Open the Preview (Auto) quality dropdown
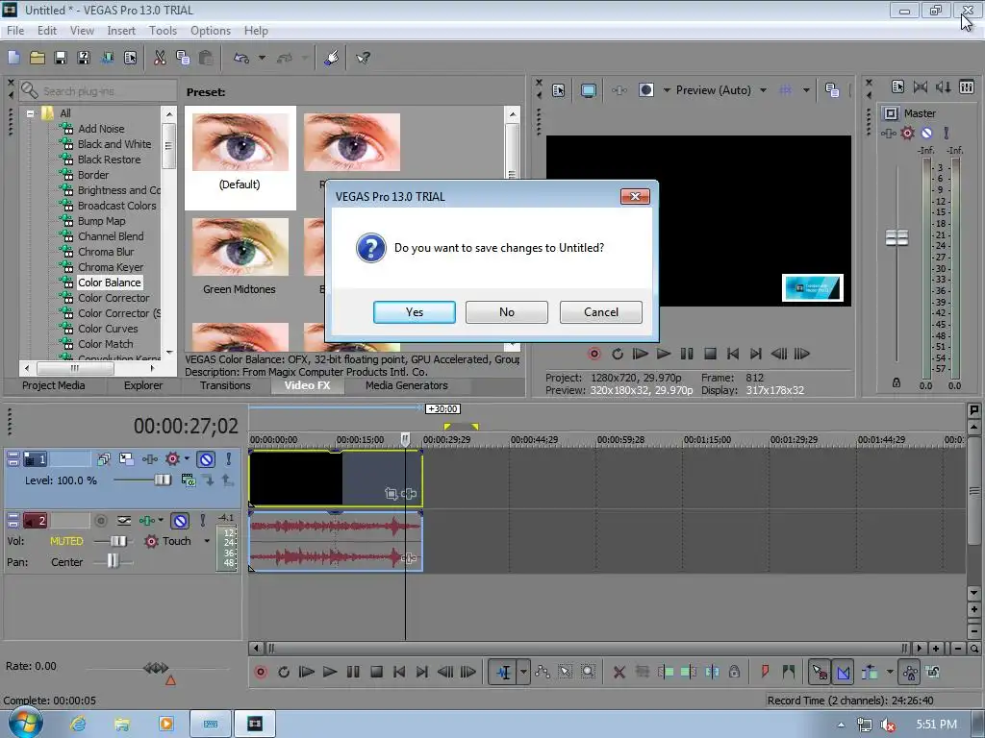This screenshot has width=985, height=738. tap(763, 90)
